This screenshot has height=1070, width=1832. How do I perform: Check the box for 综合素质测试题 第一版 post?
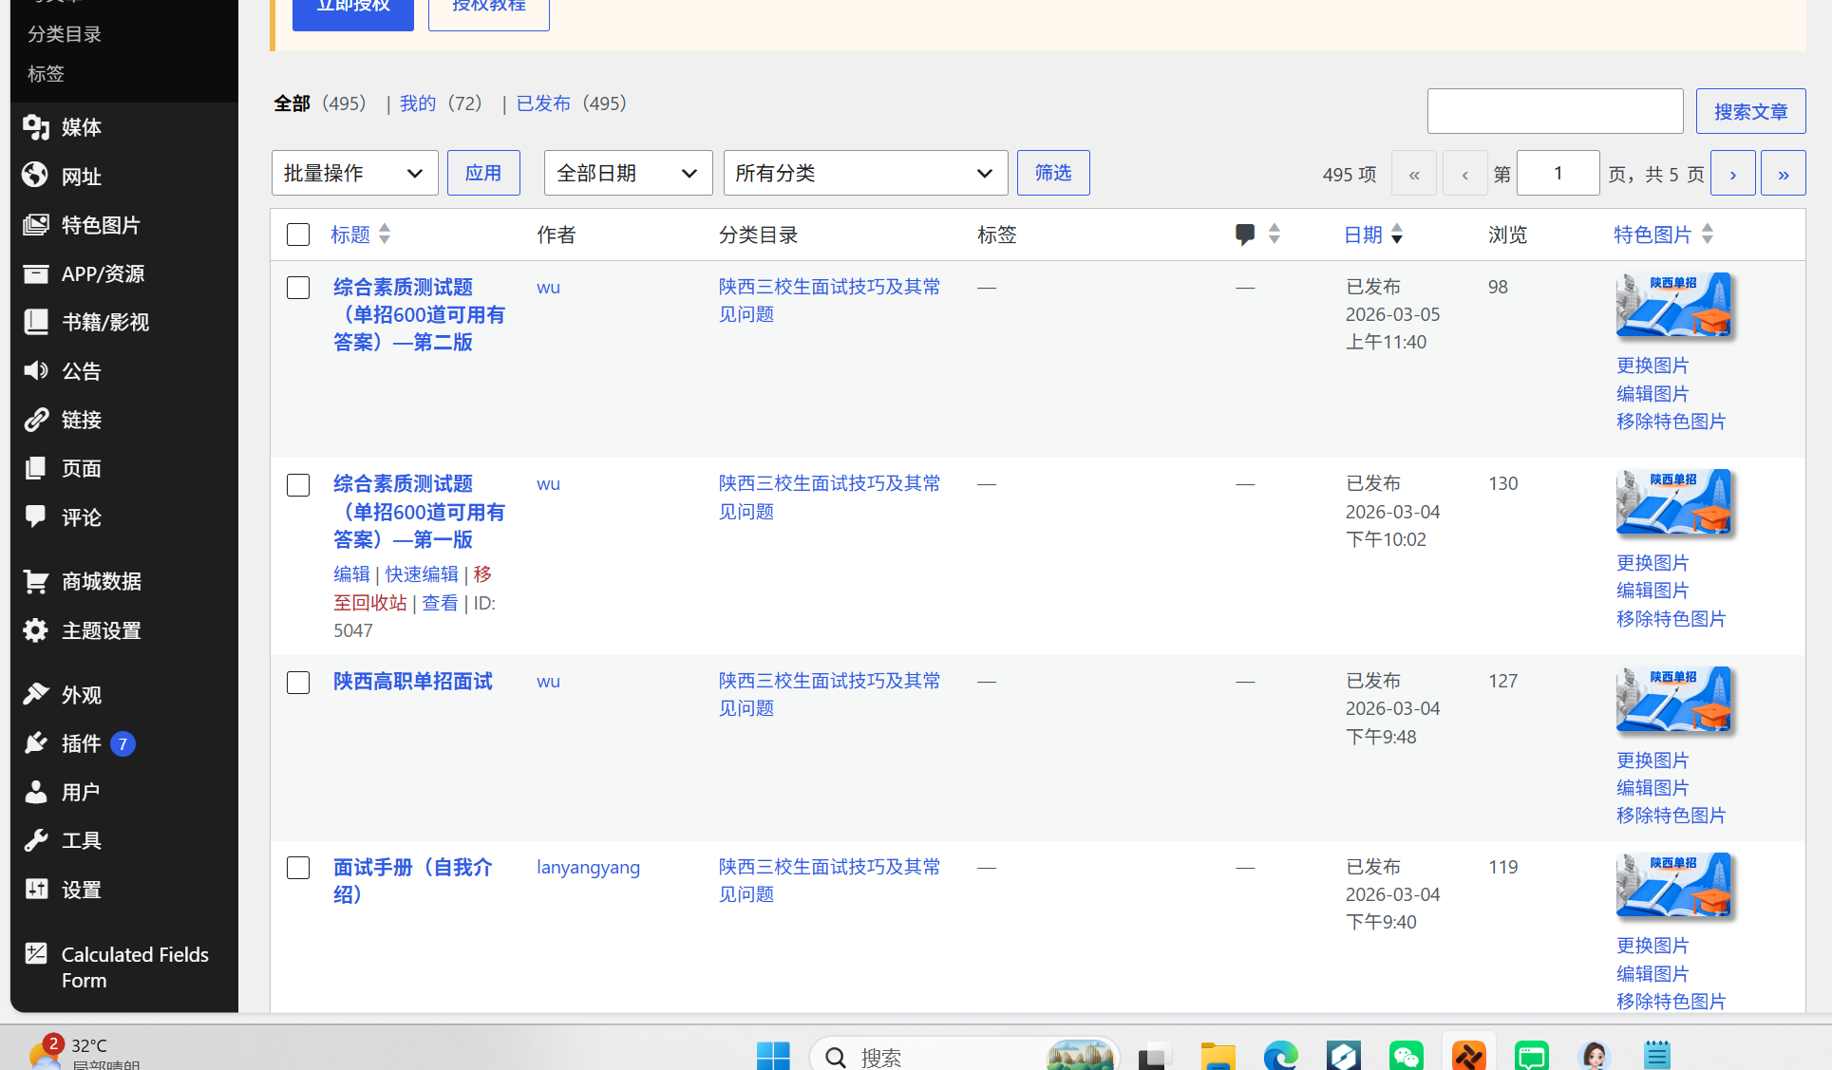tap(298, 485)
